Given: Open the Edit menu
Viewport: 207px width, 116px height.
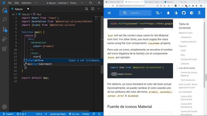Looking at the screenshot, I should pos(16,3).
